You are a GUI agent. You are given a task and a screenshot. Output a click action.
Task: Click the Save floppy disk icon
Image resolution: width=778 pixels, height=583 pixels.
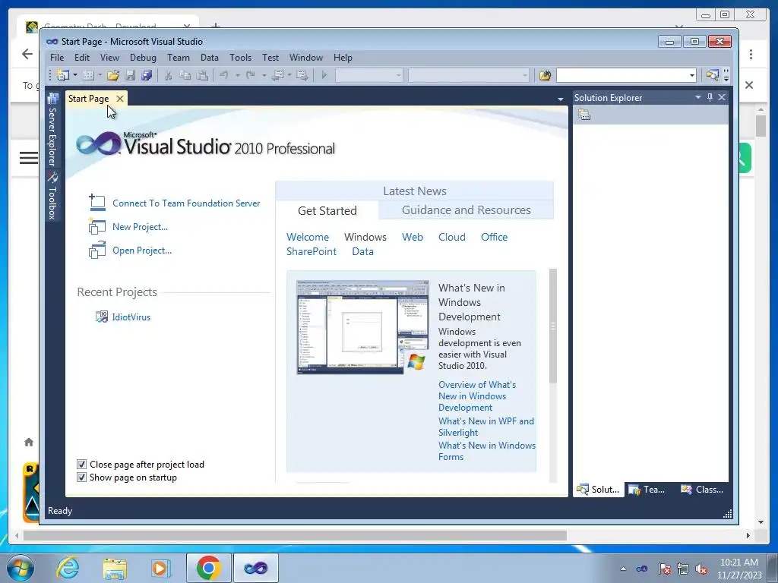tap(130, 75)
